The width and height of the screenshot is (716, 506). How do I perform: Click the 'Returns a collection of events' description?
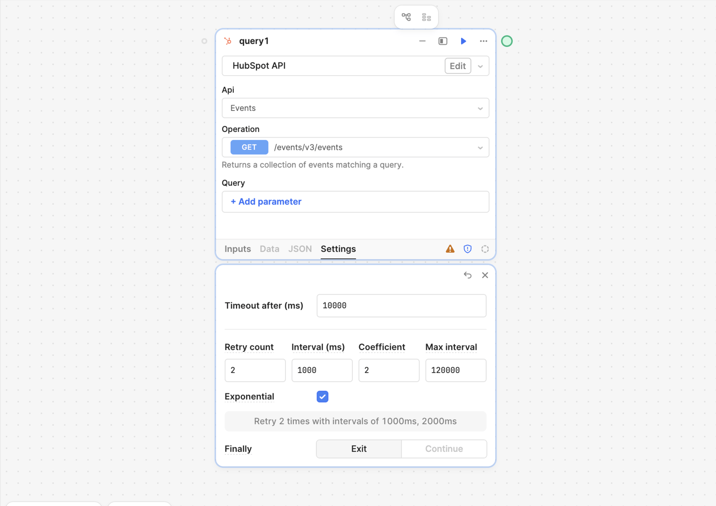coord(313,165)
